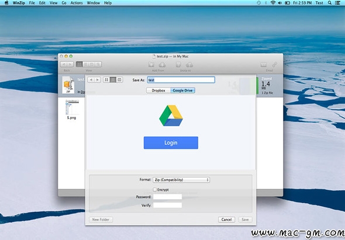
Task: Open the Edit menu
Action: [x=42, y=3]
